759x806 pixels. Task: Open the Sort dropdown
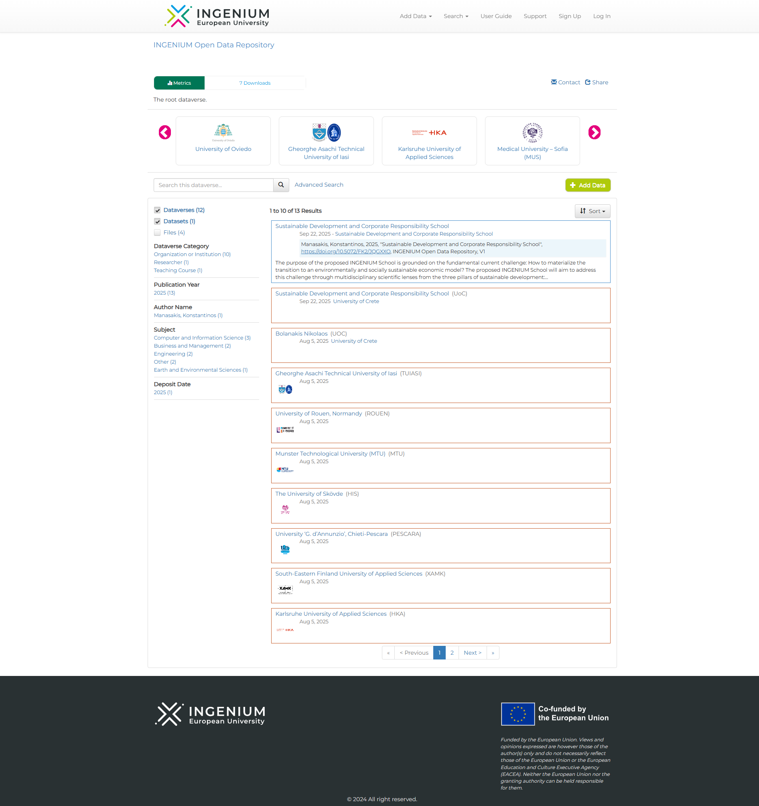592,211
